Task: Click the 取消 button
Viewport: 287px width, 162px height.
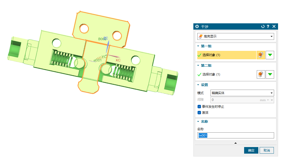Action: tap(266, 150)
